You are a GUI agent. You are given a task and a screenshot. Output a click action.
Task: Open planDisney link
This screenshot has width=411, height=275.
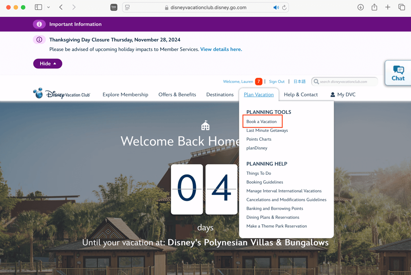(x=257, y=148)
